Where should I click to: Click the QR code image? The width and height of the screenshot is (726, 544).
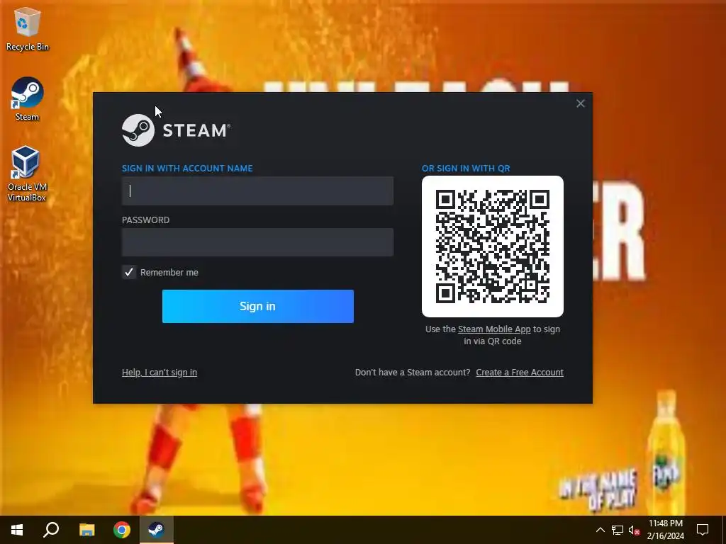pyautogui.click(x=493, y=246)
